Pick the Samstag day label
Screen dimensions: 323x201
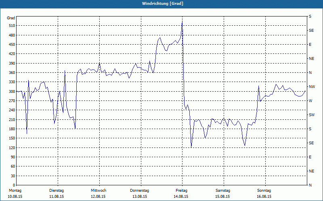[x=223, y=191]
